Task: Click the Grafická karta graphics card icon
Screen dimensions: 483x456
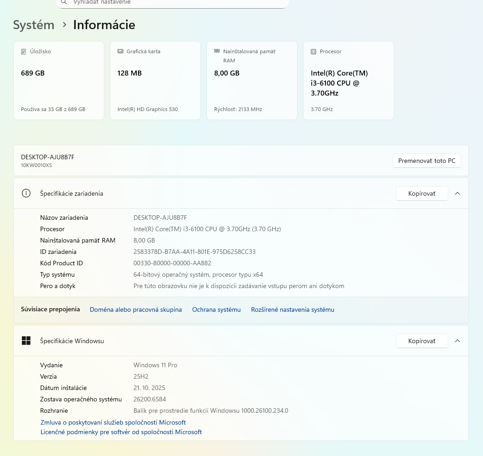Action: 120,51
